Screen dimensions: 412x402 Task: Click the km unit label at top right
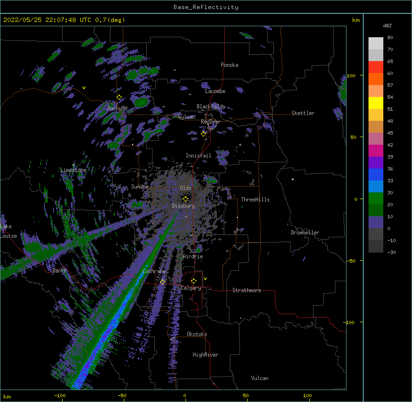coord(356,20)
